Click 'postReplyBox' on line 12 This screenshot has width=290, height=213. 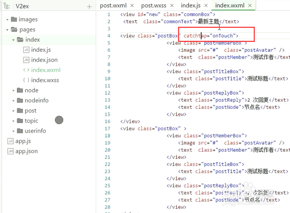(x=221, y=93)
